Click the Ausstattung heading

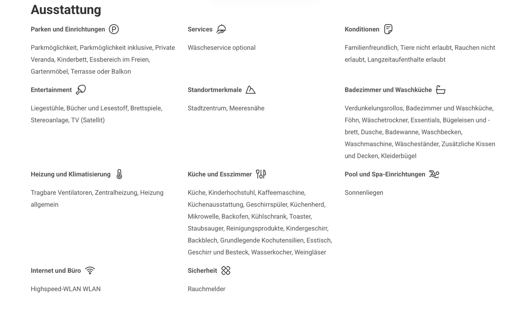point(66,10)
